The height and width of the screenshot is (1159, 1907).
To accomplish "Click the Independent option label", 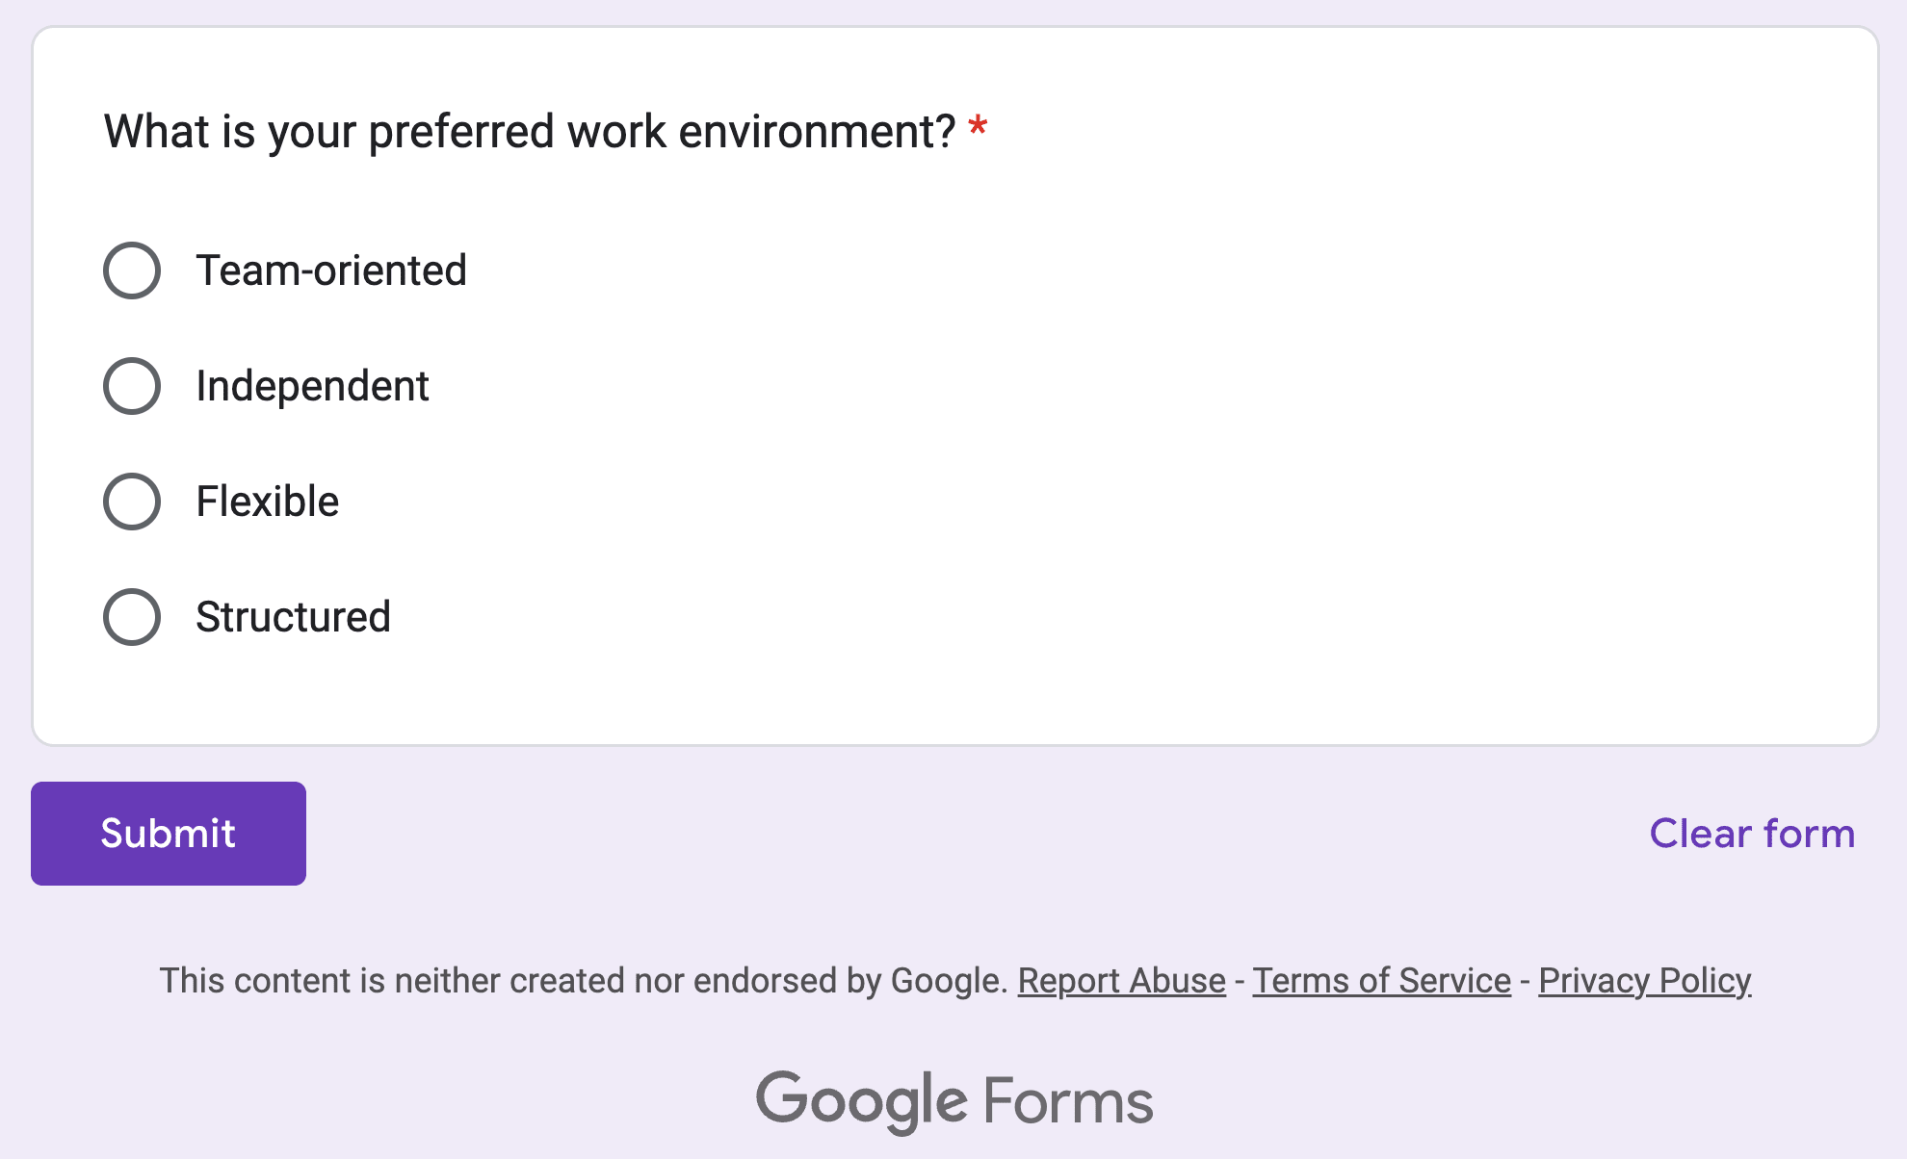I will pos(312,386).
